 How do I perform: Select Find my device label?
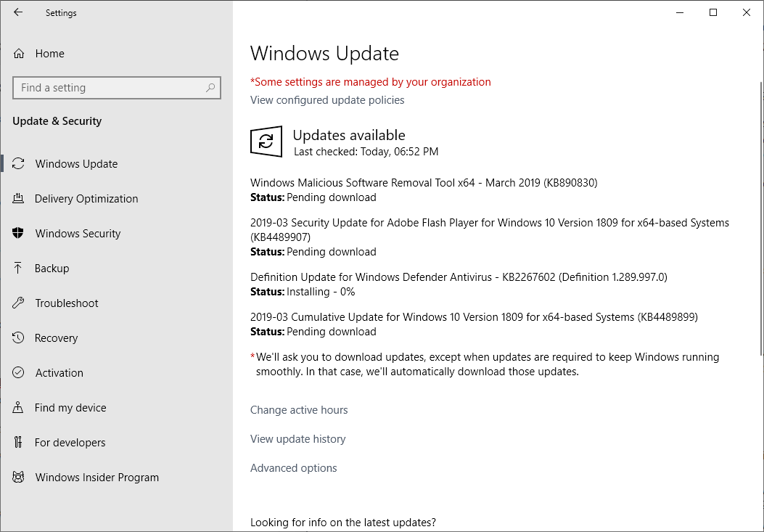click(x=70, y=408)
